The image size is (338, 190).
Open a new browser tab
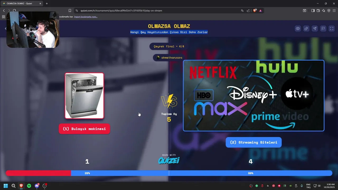tap(47, 3)
